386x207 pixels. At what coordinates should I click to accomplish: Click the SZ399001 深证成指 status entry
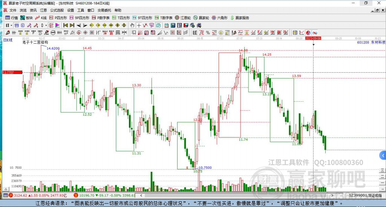click(x=365, y=195)
